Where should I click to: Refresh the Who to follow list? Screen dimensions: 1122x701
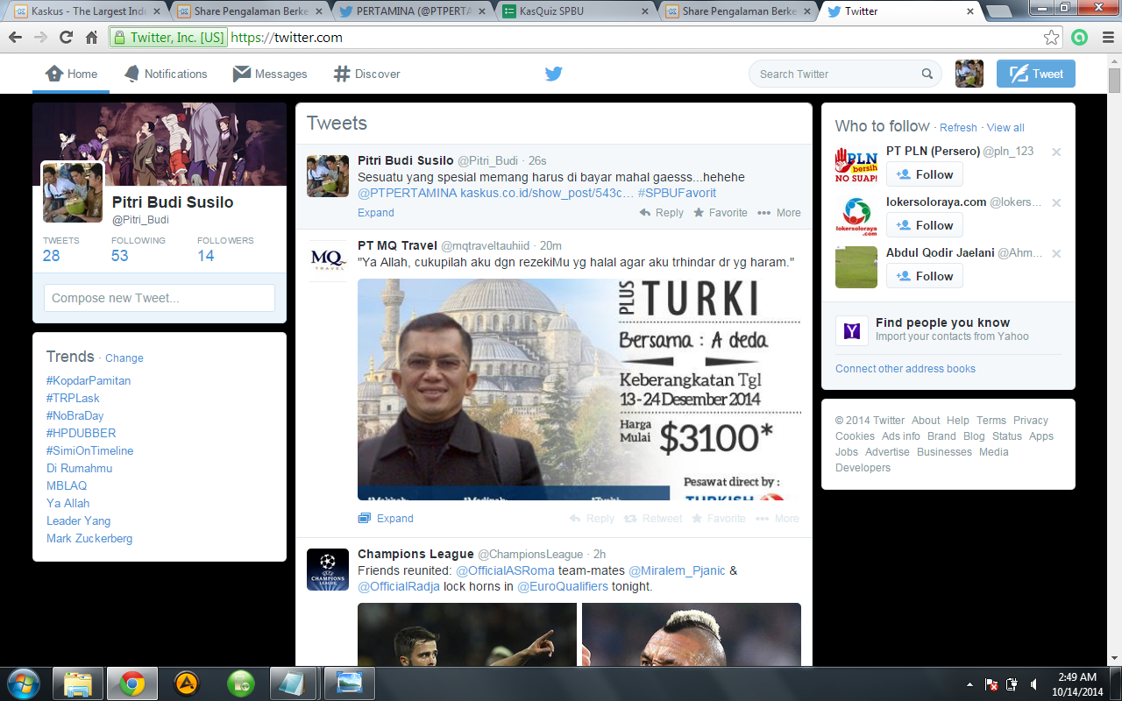tap(958, 128)
